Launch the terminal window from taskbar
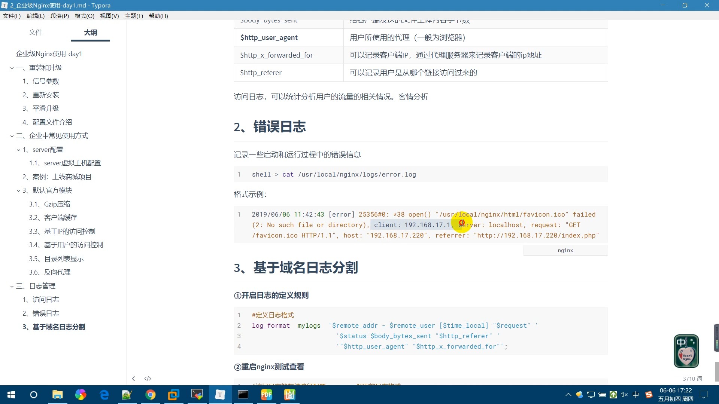 [243, 395]
